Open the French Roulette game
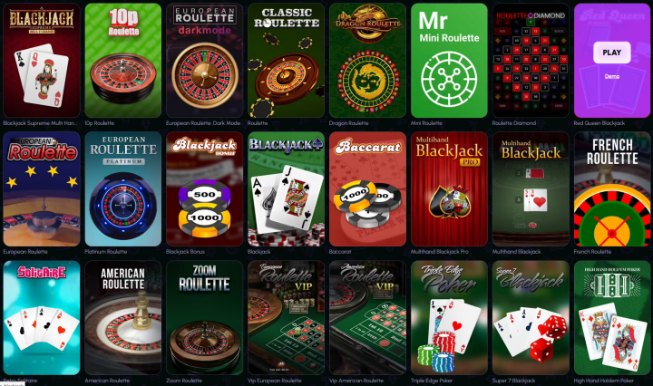Image resolution: width=653 pixels, height=386 pixels. (612, 188)
